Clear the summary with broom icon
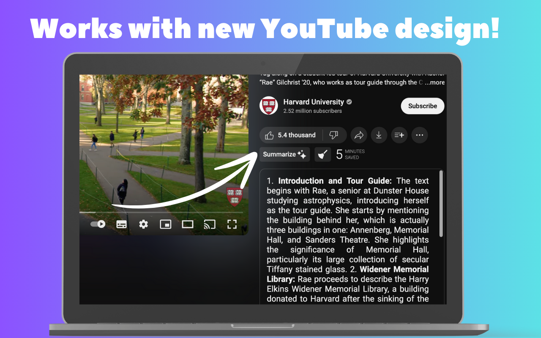 point(323,155)
